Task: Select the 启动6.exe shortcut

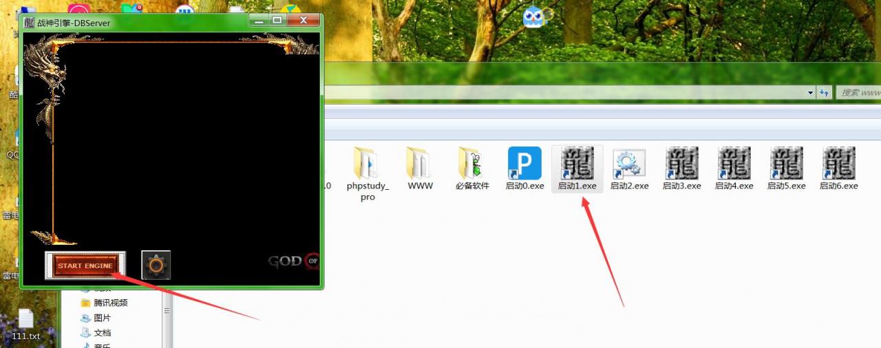Action: (838, 168)
